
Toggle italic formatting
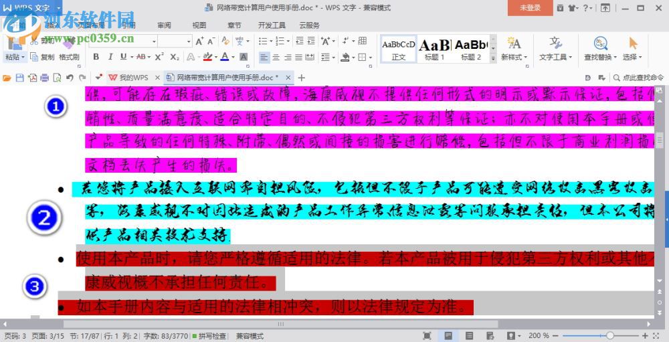(x=110, y=57)
